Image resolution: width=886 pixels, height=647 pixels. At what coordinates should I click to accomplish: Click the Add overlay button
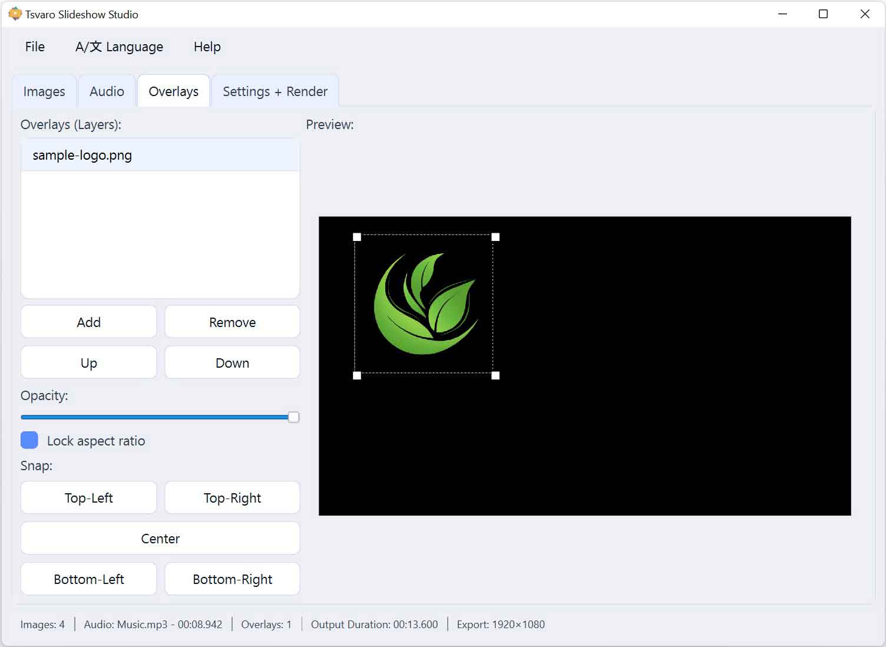[88, 322]
